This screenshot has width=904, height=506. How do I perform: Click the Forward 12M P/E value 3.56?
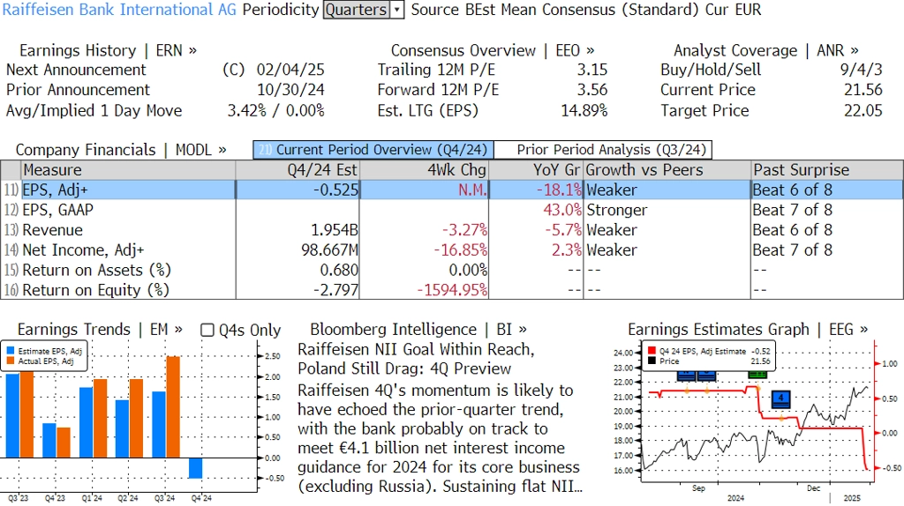pyautogui.click(x=592, y=90)
